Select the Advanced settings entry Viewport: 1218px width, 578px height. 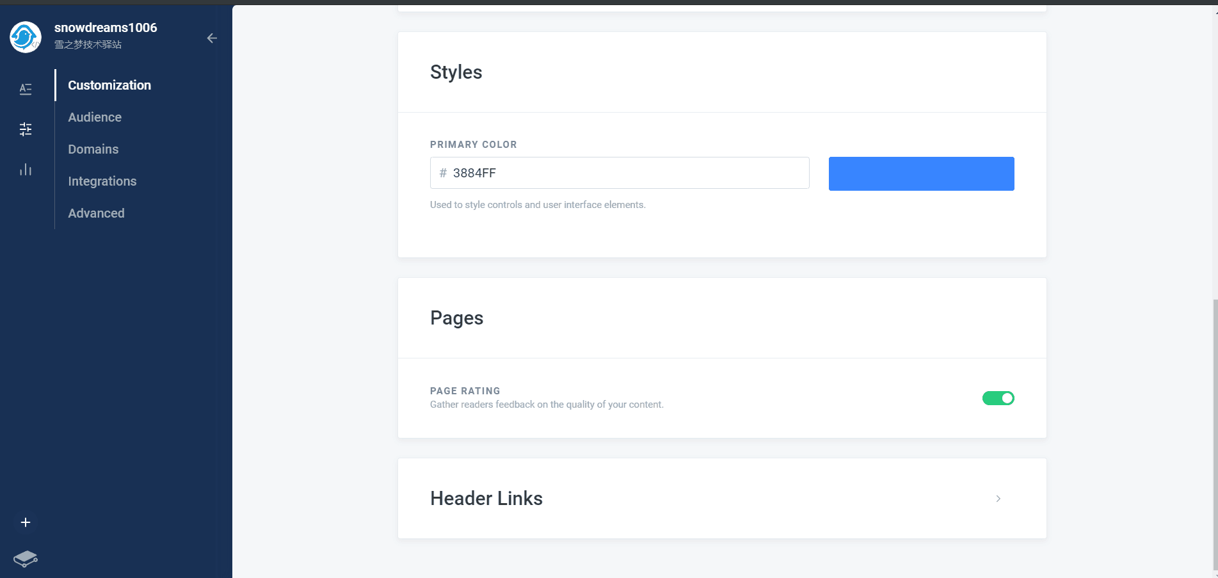[96, 213]
